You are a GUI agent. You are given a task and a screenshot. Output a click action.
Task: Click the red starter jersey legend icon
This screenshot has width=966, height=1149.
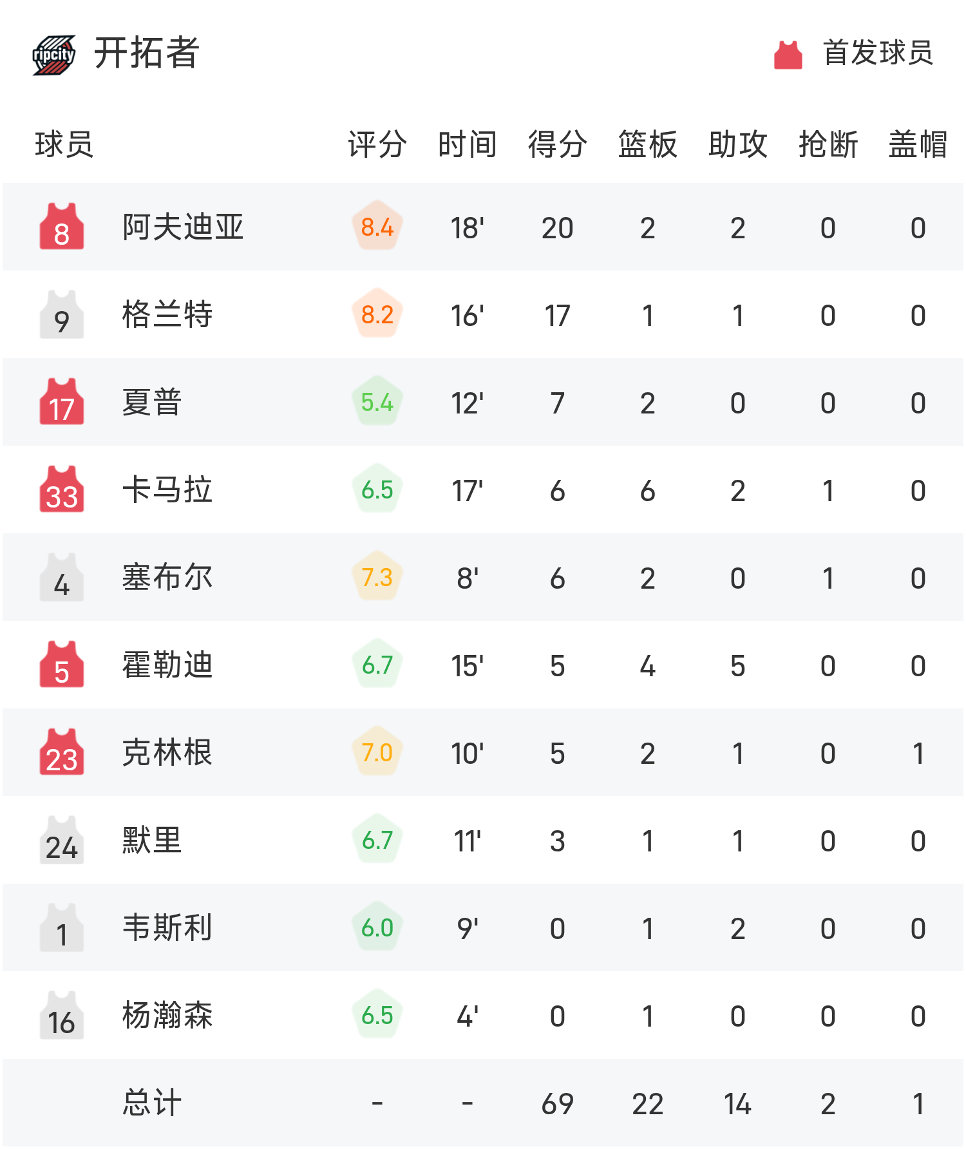click(x=788, y=55)
